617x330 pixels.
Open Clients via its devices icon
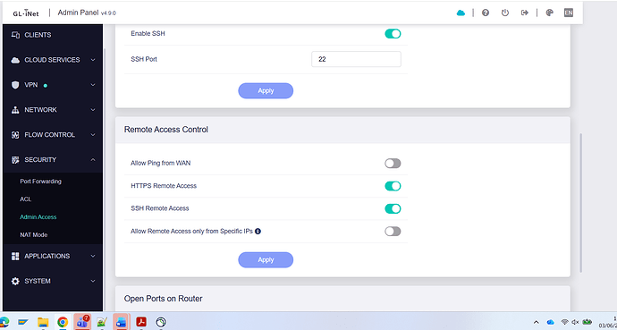(x=15, y=35)
